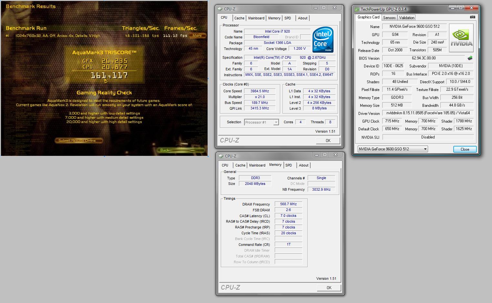Click the More button on benchmark run
Image resolution: width=492 pixels, height=303 pixels.
point(197,35)
